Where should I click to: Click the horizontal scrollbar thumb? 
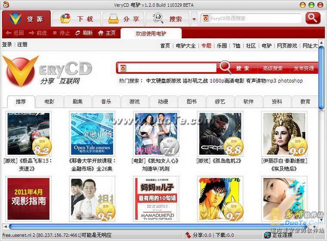(x=158, y=226)
